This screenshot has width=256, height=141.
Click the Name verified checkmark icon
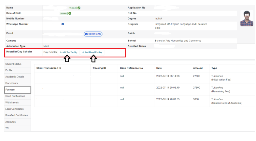79,7
